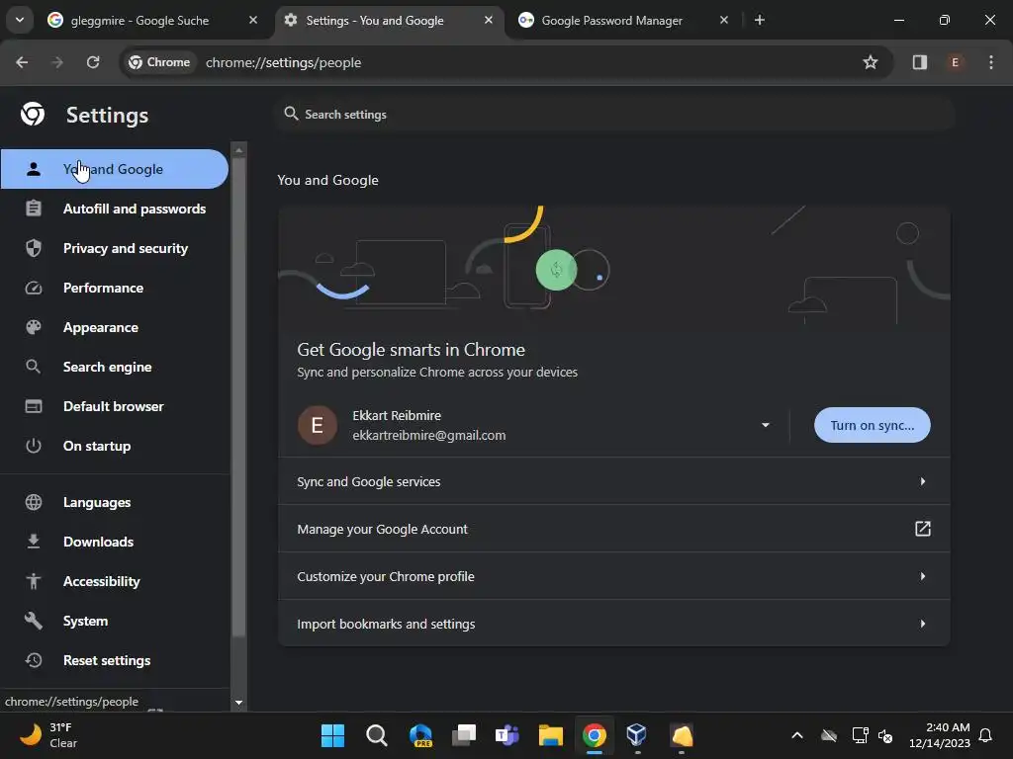The width and height of the screenshot is (1013, 759).
Task: Open Privacy and security section
Action: [x=115, y=248]
